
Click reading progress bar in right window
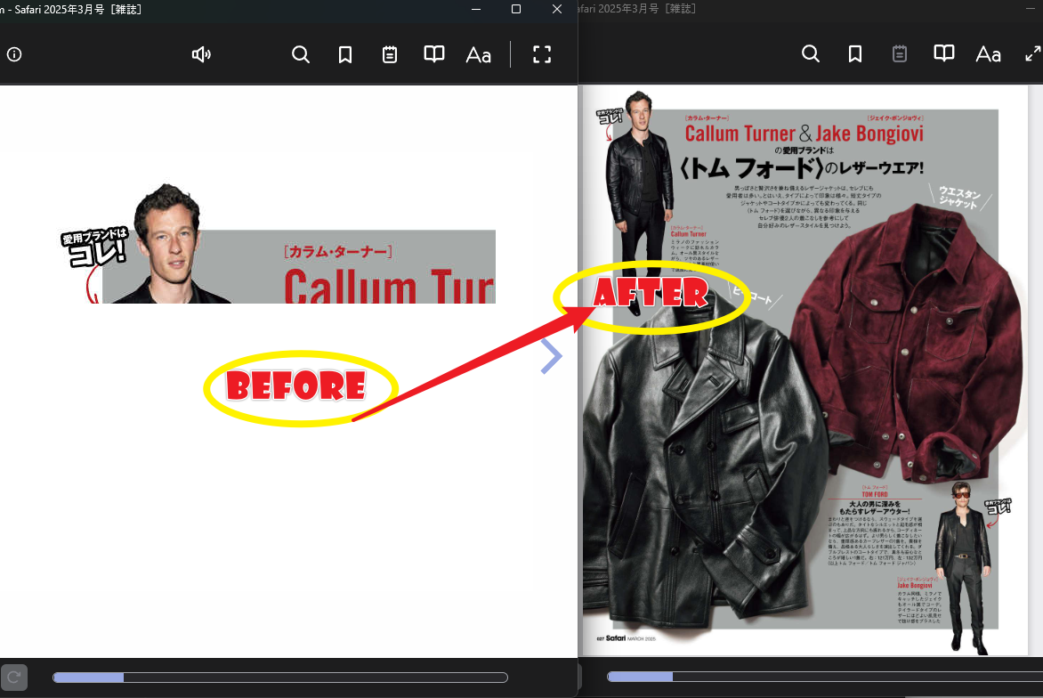pos(825,677)
